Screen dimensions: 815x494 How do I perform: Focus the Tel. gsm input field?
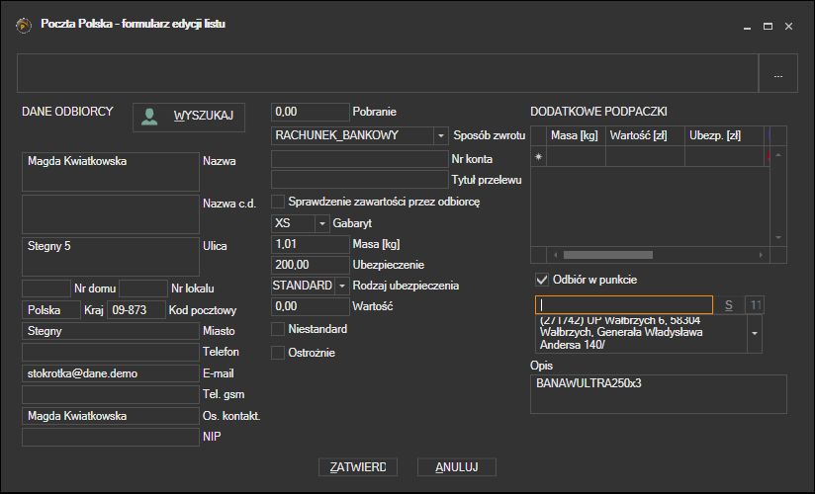click(x=111, y=395)
